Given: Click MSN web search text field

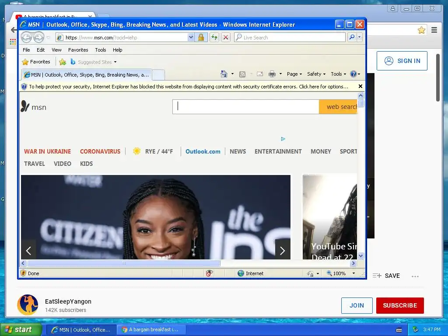Looking at the screenshot, I should coord(246,107).
